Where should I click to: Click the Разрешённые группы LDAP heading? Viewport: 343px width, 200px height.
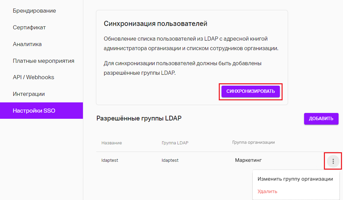(139, 118)
